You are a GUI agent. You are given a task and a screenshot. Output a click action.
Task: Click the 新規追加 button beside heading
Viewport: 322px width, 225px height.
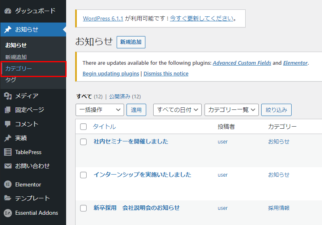(131, 42)
